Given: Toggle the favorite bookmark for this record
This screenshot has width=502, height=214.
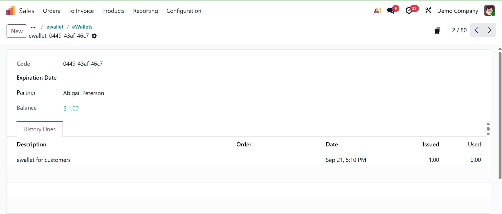Looking at the screenshot, I should pyautogui.click(x=438, y=30).
